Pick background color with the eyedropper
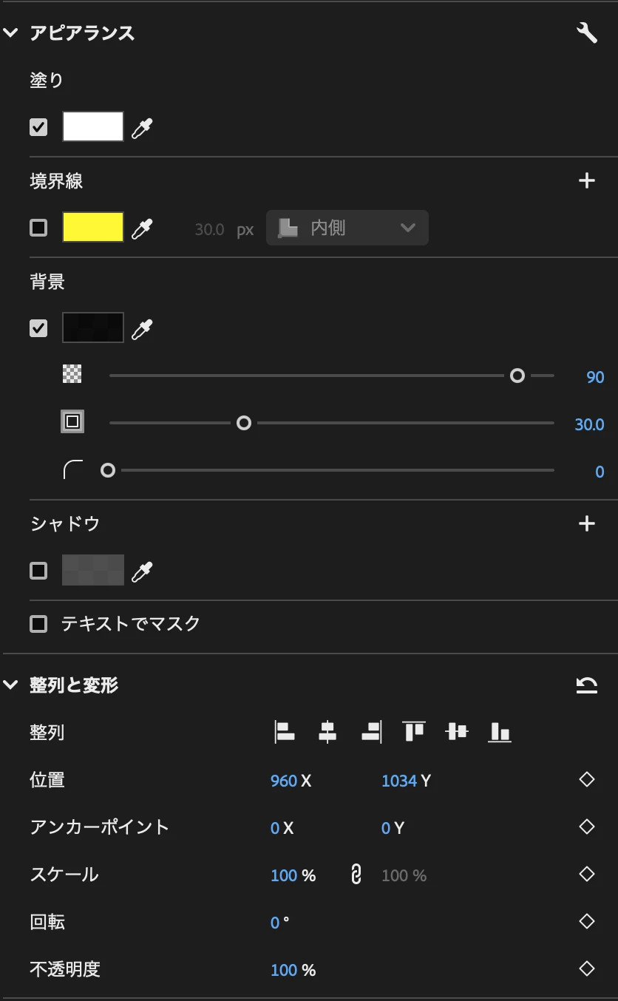 coord(141,328)
